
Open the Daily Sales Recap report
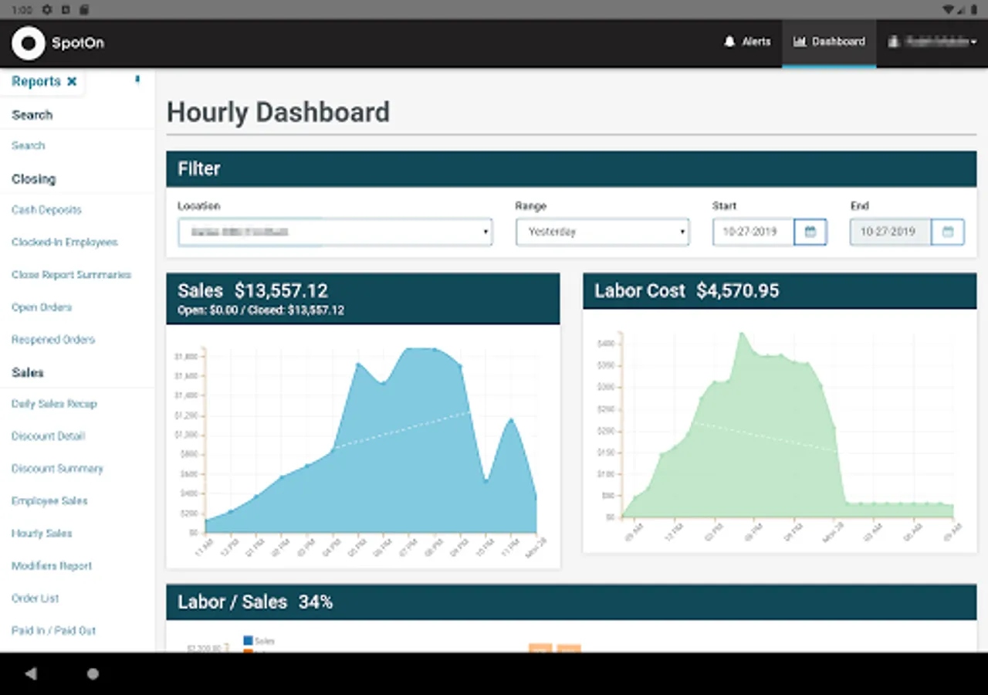(54, 404)
